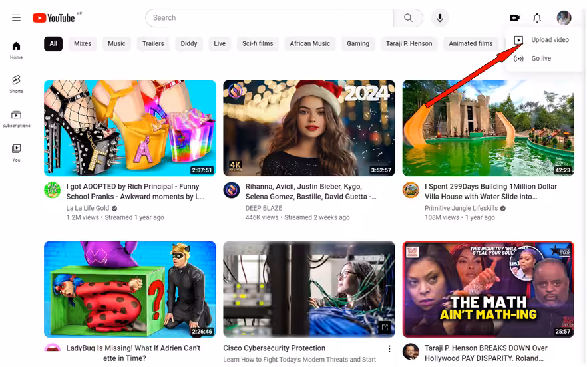Select the Trailers filter chip
This screenshot has height=367, width=587.
[x=153, y=43]
